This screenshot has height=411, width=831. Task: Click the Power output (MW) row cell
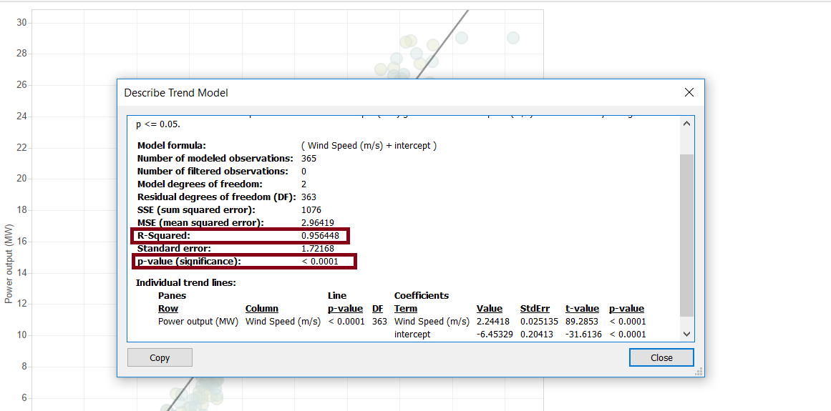(198, 322)
